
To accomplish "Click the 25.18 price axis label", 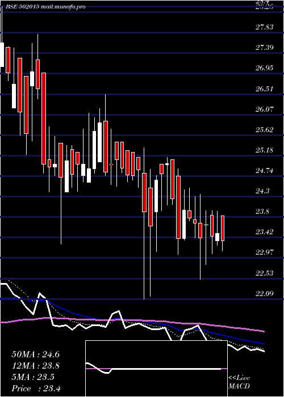I will tap(264, 150).
